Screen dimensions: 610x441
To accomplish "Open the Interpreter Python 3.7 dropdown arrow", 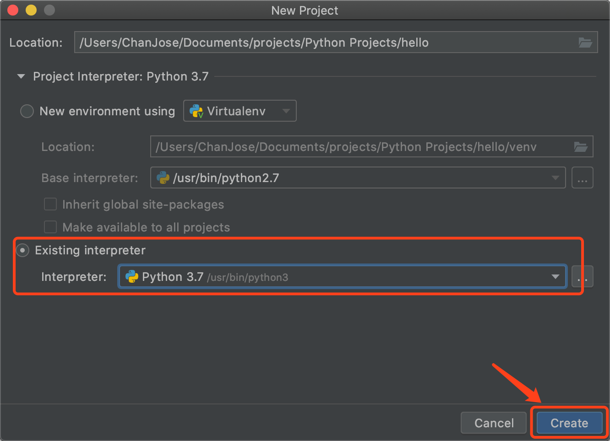I will 556,277.
